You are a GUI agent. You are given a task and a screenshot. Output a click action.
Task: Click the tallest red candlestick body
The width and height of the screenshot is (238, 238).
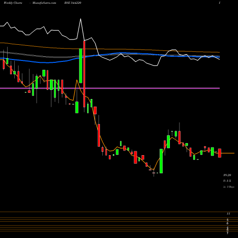tap(84, 74)
